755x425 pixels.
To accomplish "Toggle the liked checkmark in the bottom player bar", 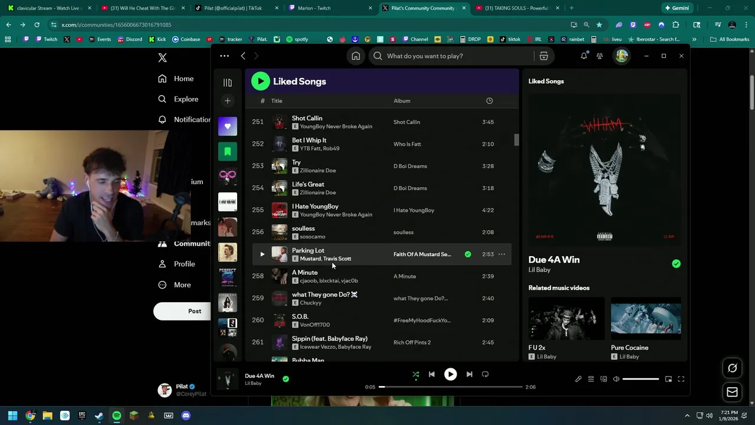I will [x=285, y=379].
